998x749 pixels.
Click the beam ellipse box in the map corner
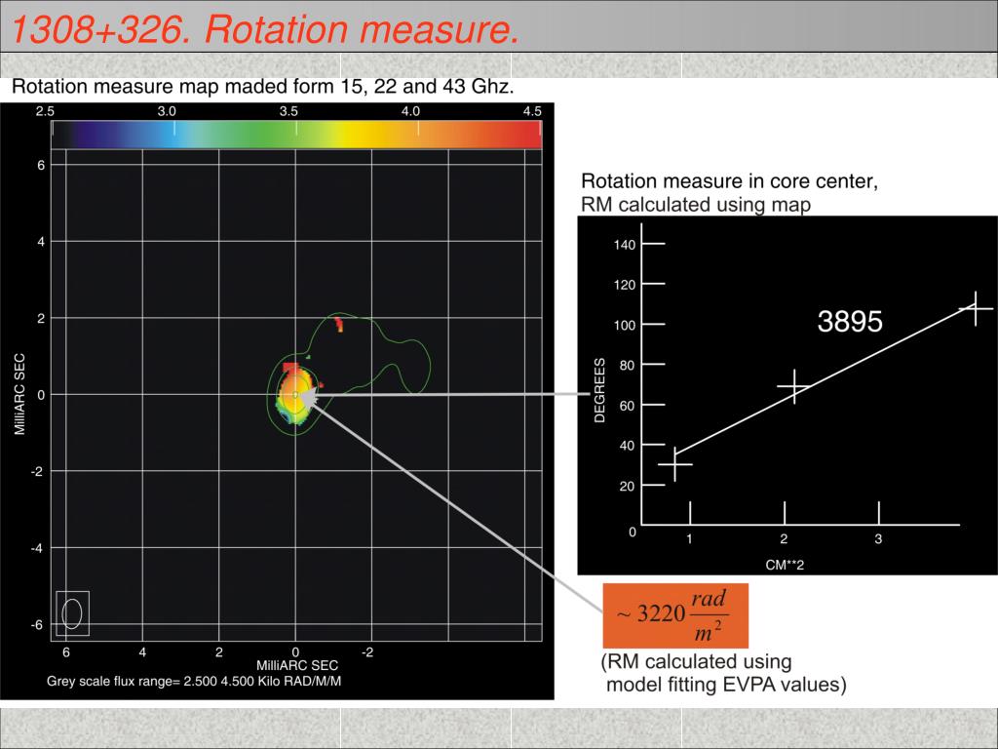pos(72,613)
